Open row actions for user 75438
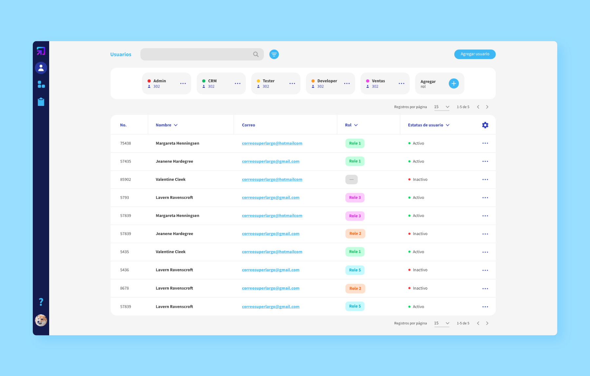The width and height of the screenshot is (590, 376). coord(485,143)
